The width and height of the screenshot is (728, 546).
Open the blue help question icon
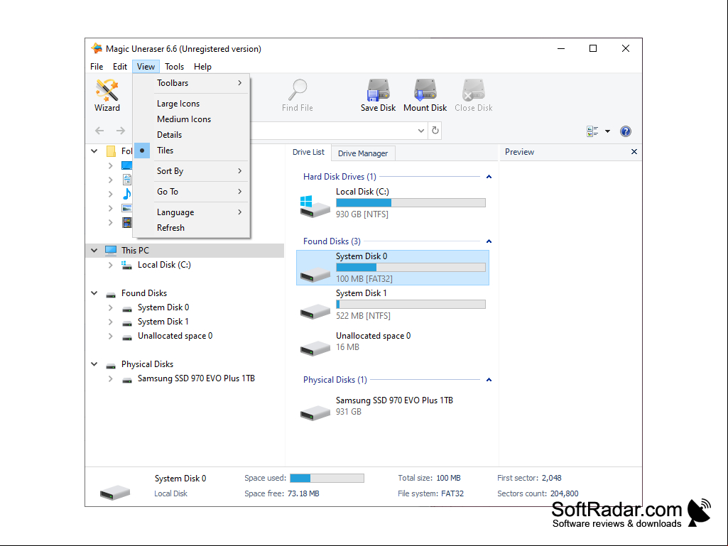(626, 131)
